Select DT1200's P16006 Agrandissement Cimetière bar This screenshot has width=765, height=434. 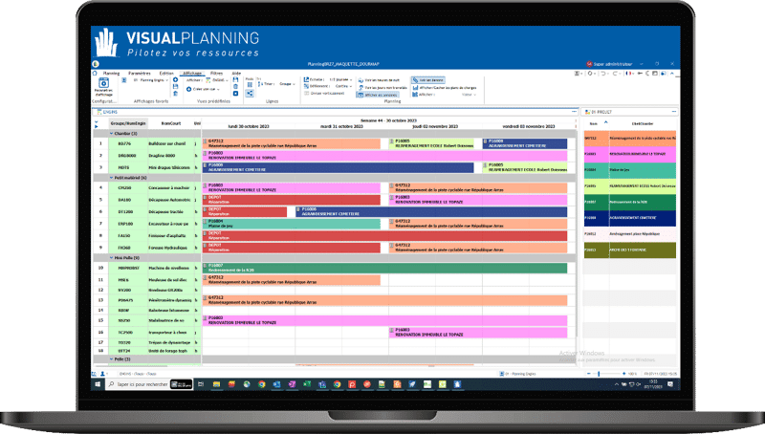tap(431, 211)
